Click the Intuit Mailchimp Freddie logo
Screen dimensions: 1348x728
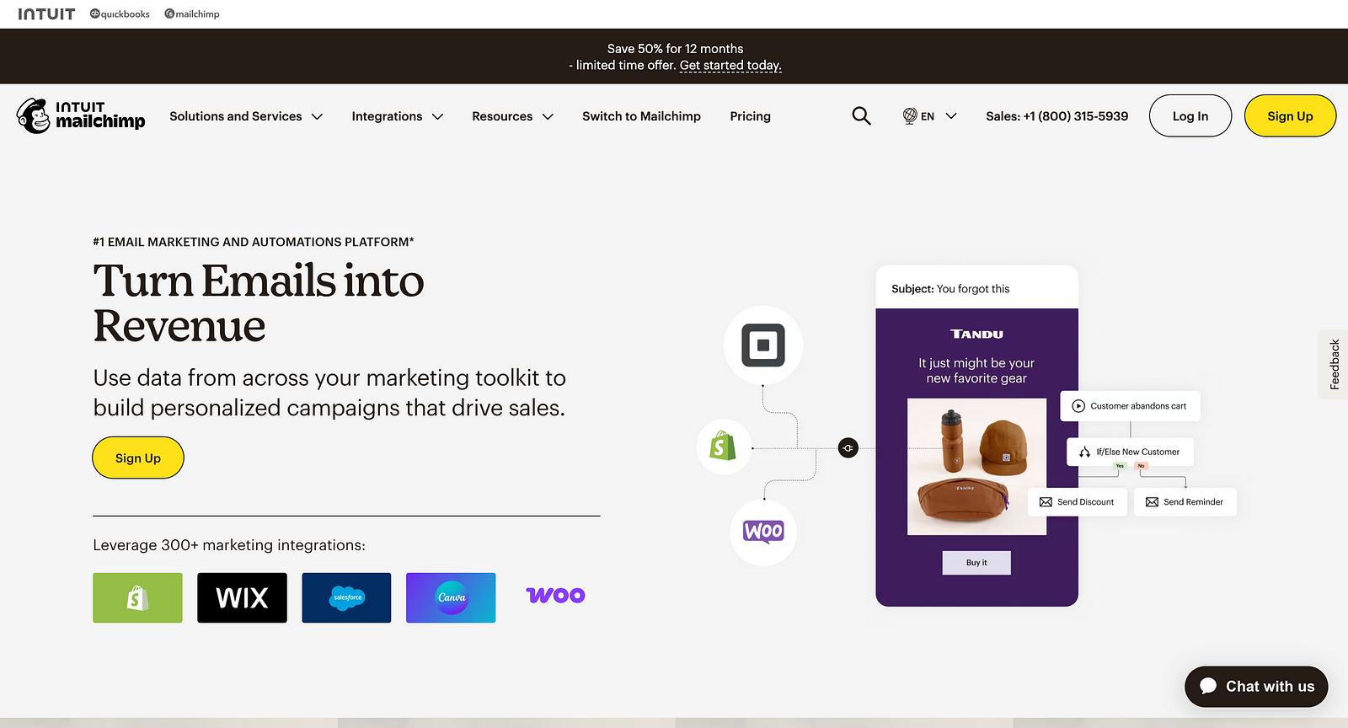coord(81,115)
